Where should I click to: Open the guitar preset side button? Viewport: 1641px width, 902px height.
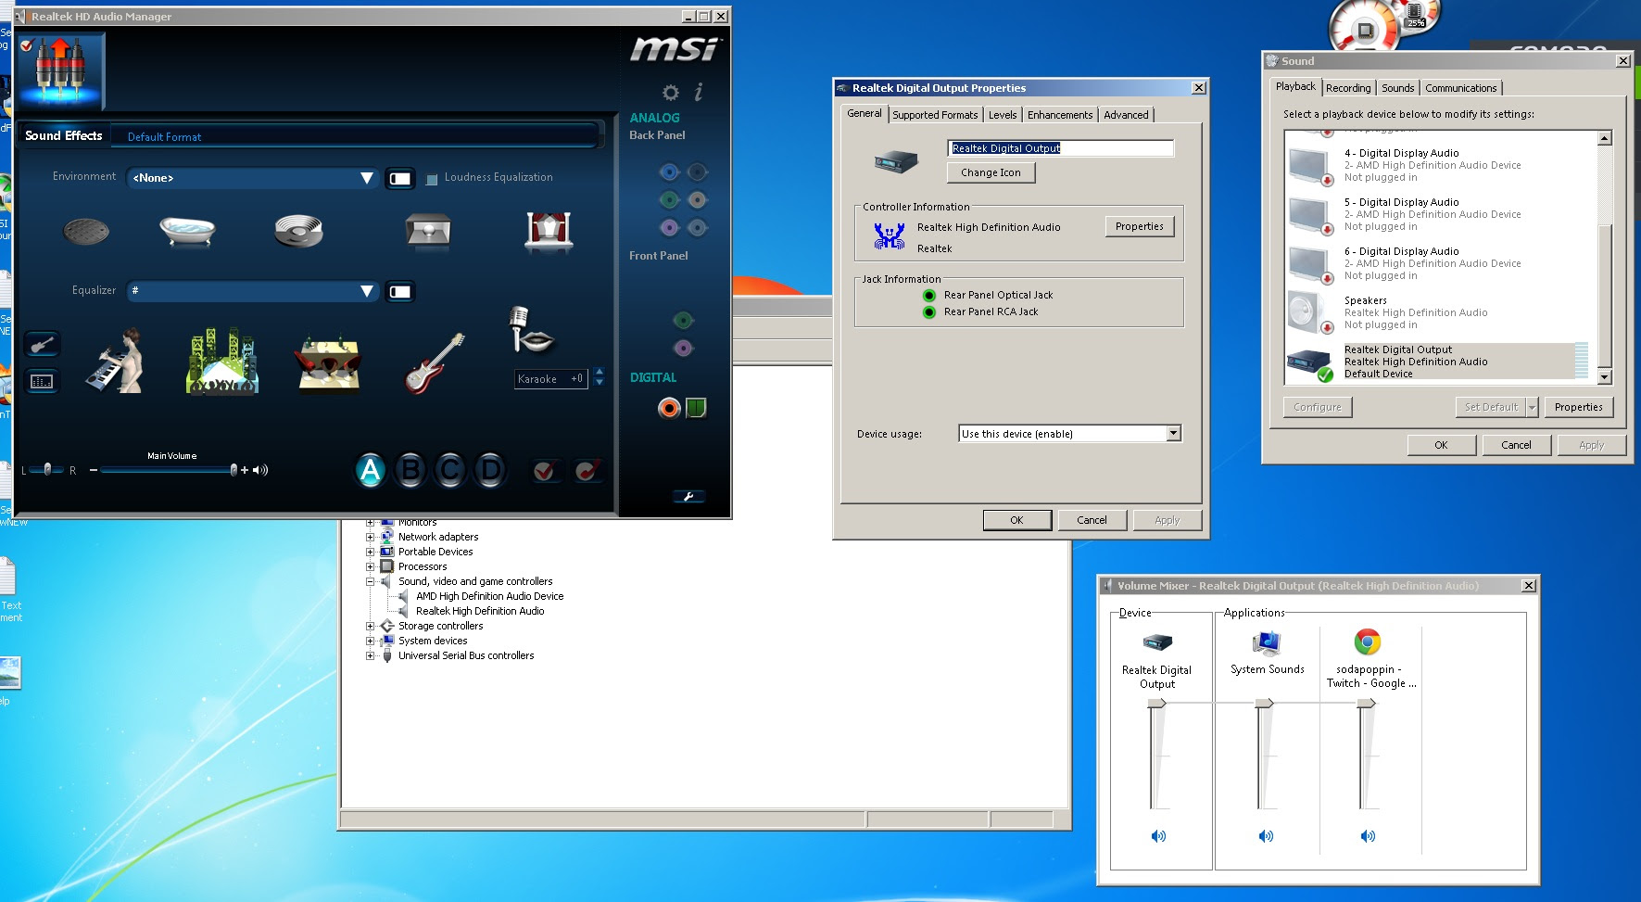click(x=43, y=345)
